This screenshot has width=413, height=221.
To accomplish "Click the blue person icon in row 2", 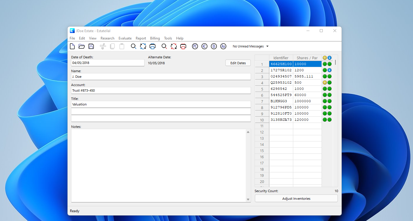I will 330,70.
